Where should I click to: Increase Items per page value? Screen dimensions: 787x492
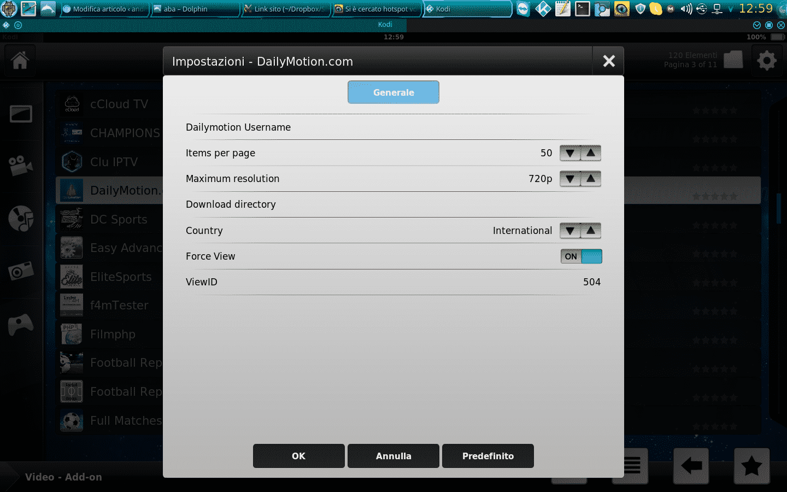click(591, 153)
